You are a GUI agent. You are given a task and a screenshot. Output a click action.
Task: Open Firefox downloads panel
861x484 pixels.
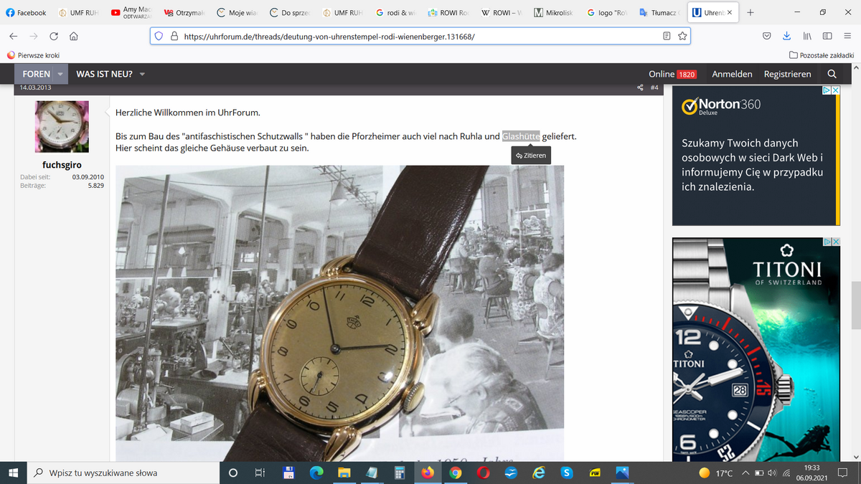pyautogui.click(x=786, y=36)
